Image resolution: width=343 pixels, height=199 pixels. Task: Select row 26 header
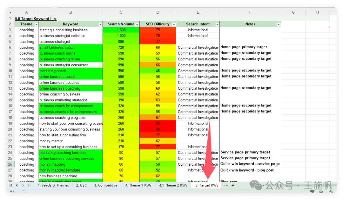(x=10, y=164)
